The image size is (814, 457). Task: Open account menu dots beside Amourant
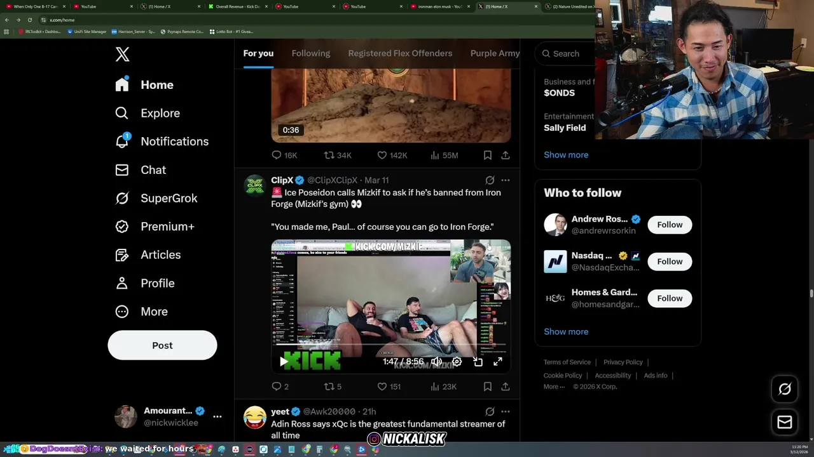(217, 416)
